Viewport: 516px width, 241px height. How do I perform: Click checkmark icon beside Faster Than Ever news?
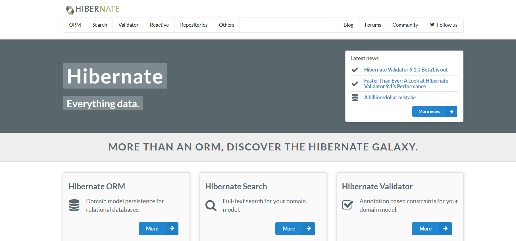coord(355,84)
